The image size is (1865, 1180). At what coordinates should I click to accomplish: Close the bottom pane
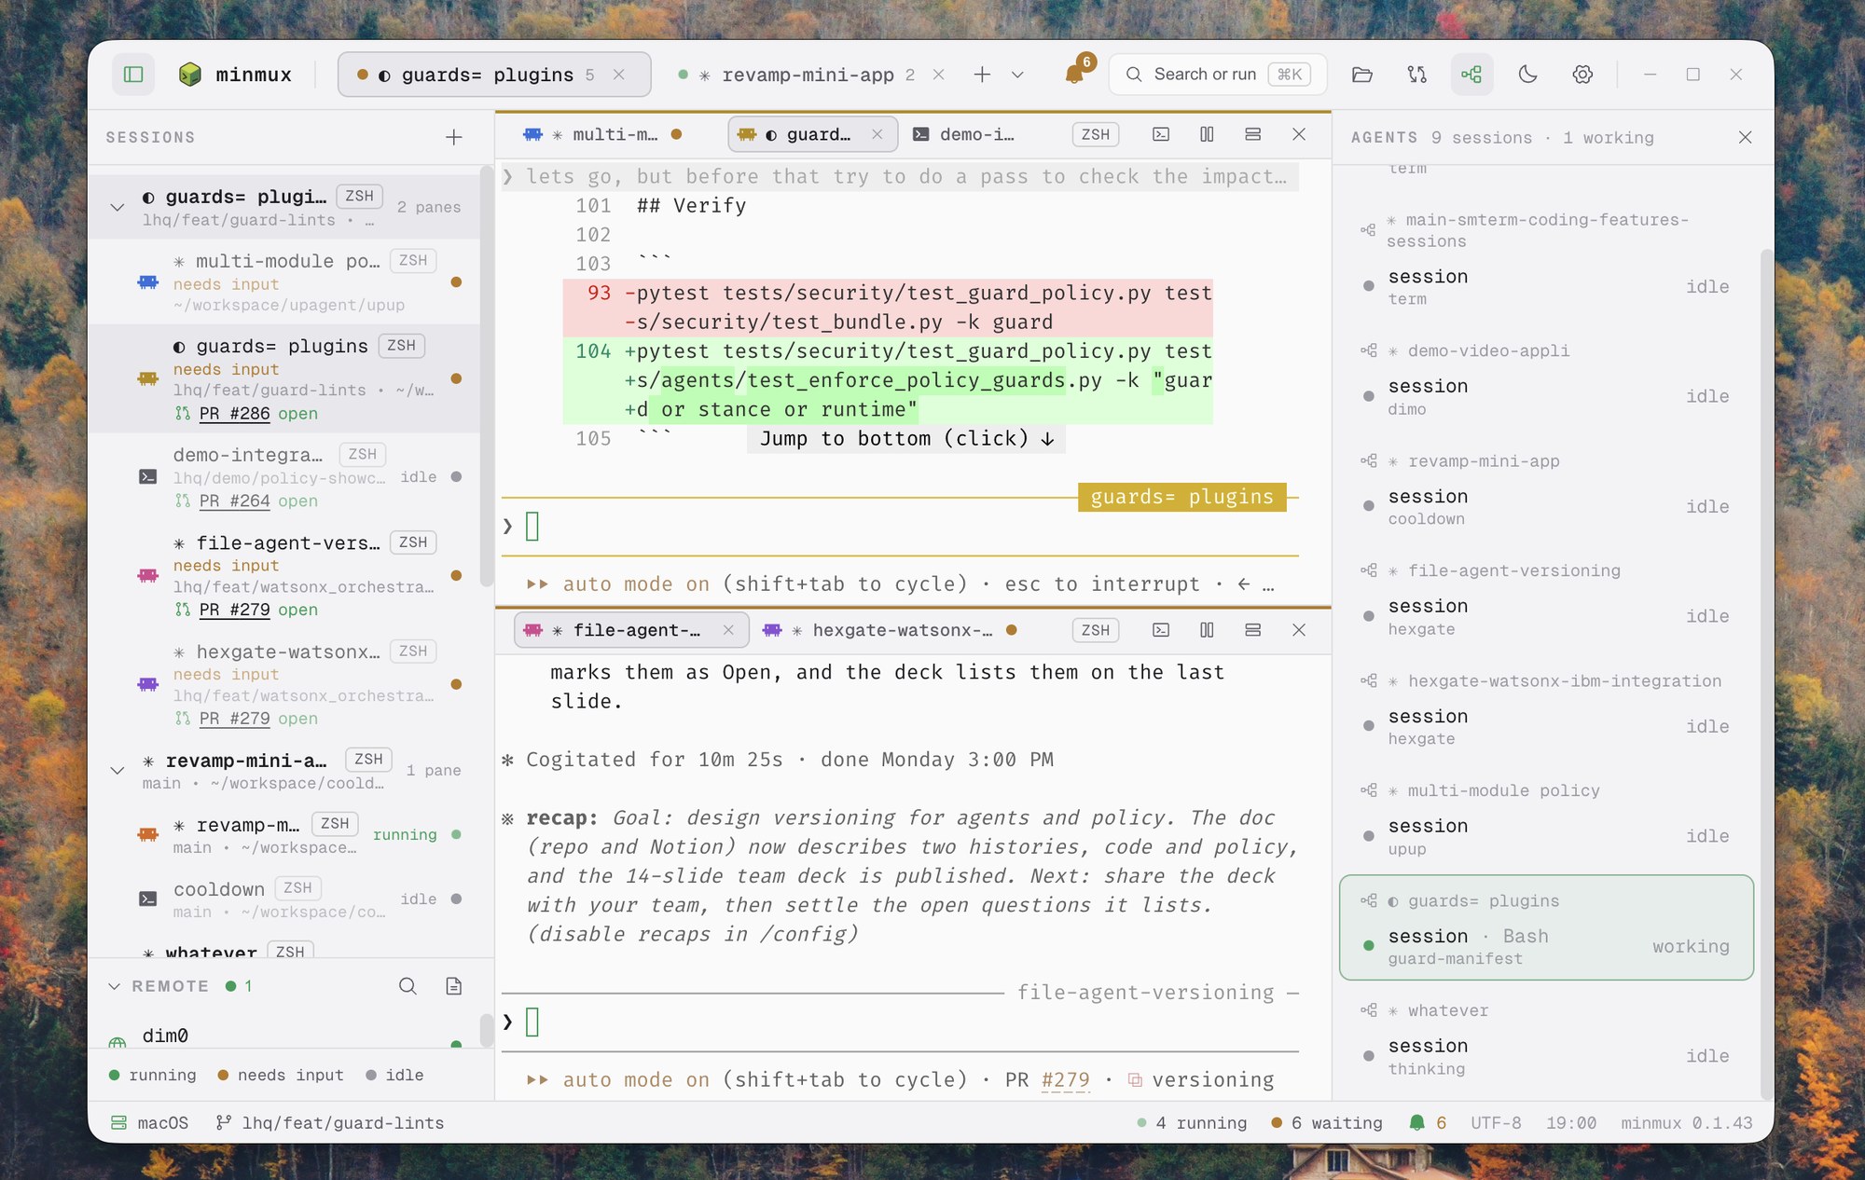coord(1299,630)
